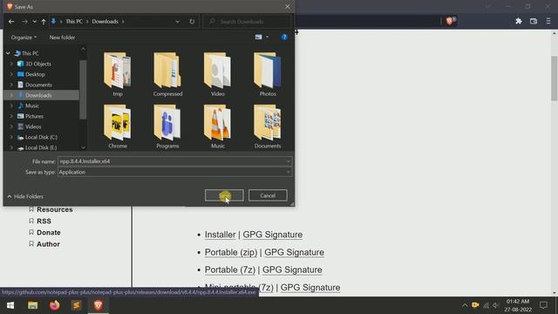
Task: Click the Search Downloads field
Action: 248,22
